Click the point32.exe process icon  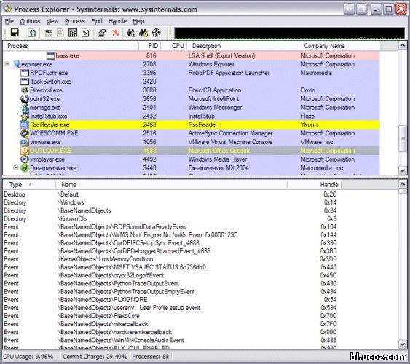coord(25,99)
